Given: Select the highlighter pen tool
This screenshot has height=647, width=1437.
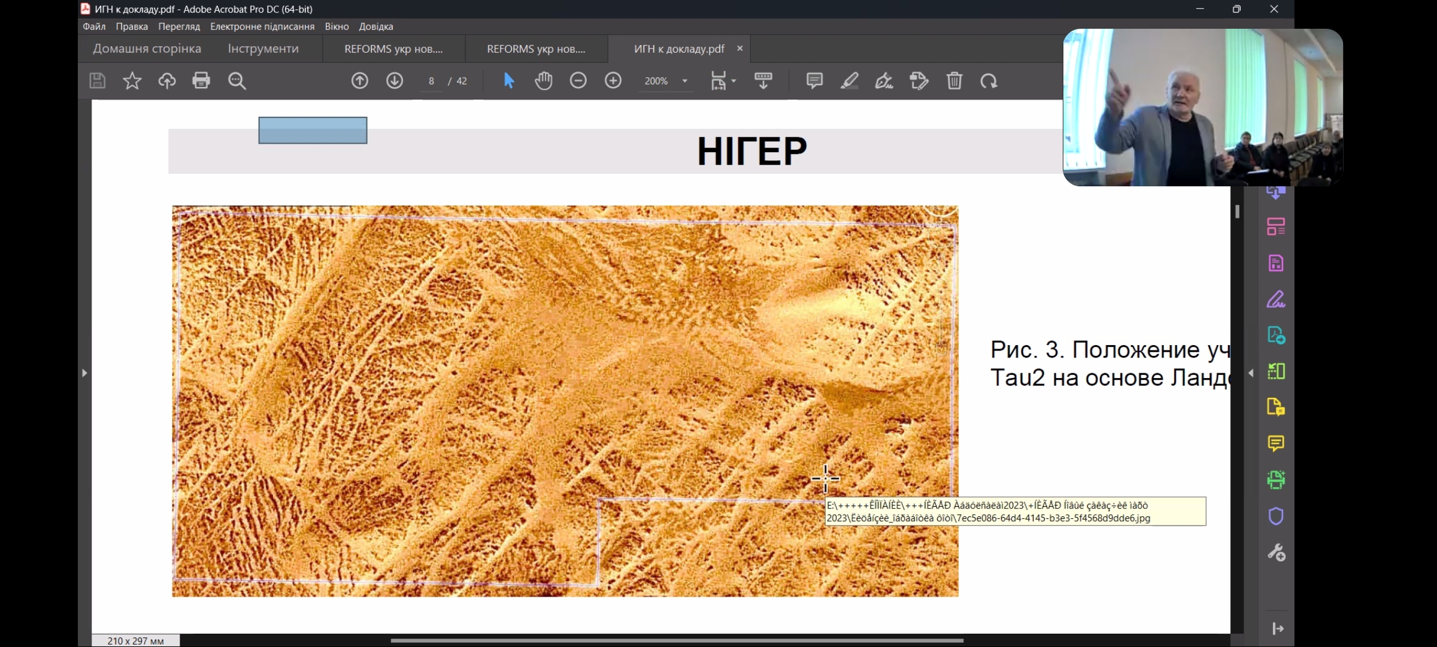Looking at the screenshot, I should 849,81.
